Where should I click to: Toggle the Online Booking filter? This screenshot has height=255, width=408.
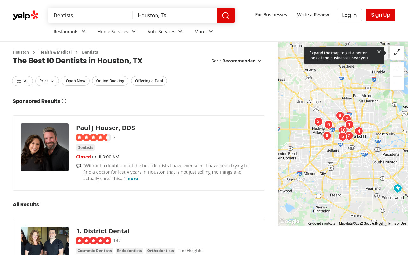tap(110, 81)
